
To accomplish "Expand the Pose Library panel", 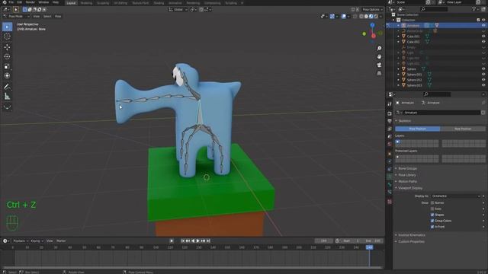I will coord(406,175).
